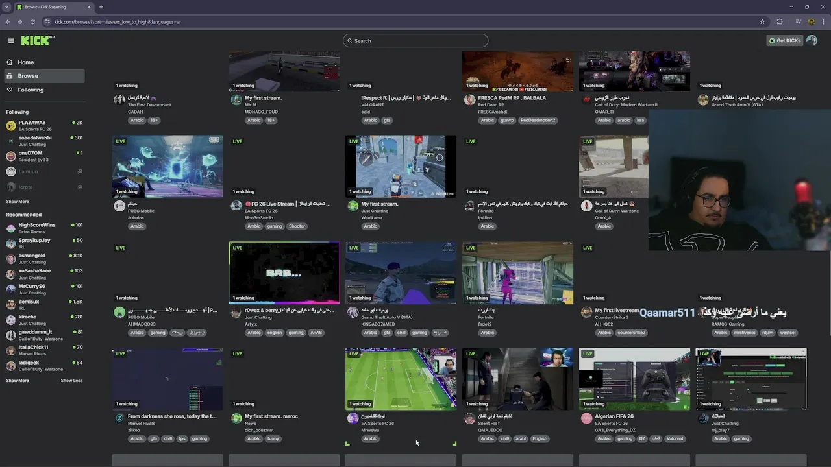
Task: Click the green KICK logo
Action: (38, 40)
